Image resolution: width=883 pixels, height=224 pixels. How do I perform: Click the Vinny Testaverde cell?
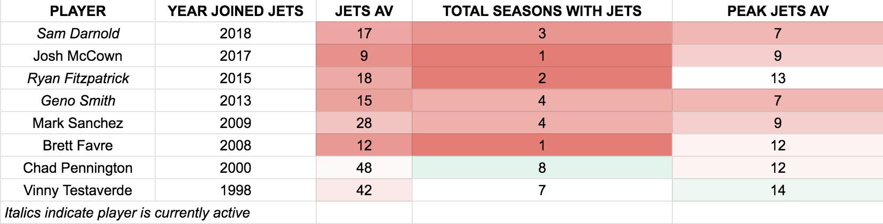click(78, 190)
